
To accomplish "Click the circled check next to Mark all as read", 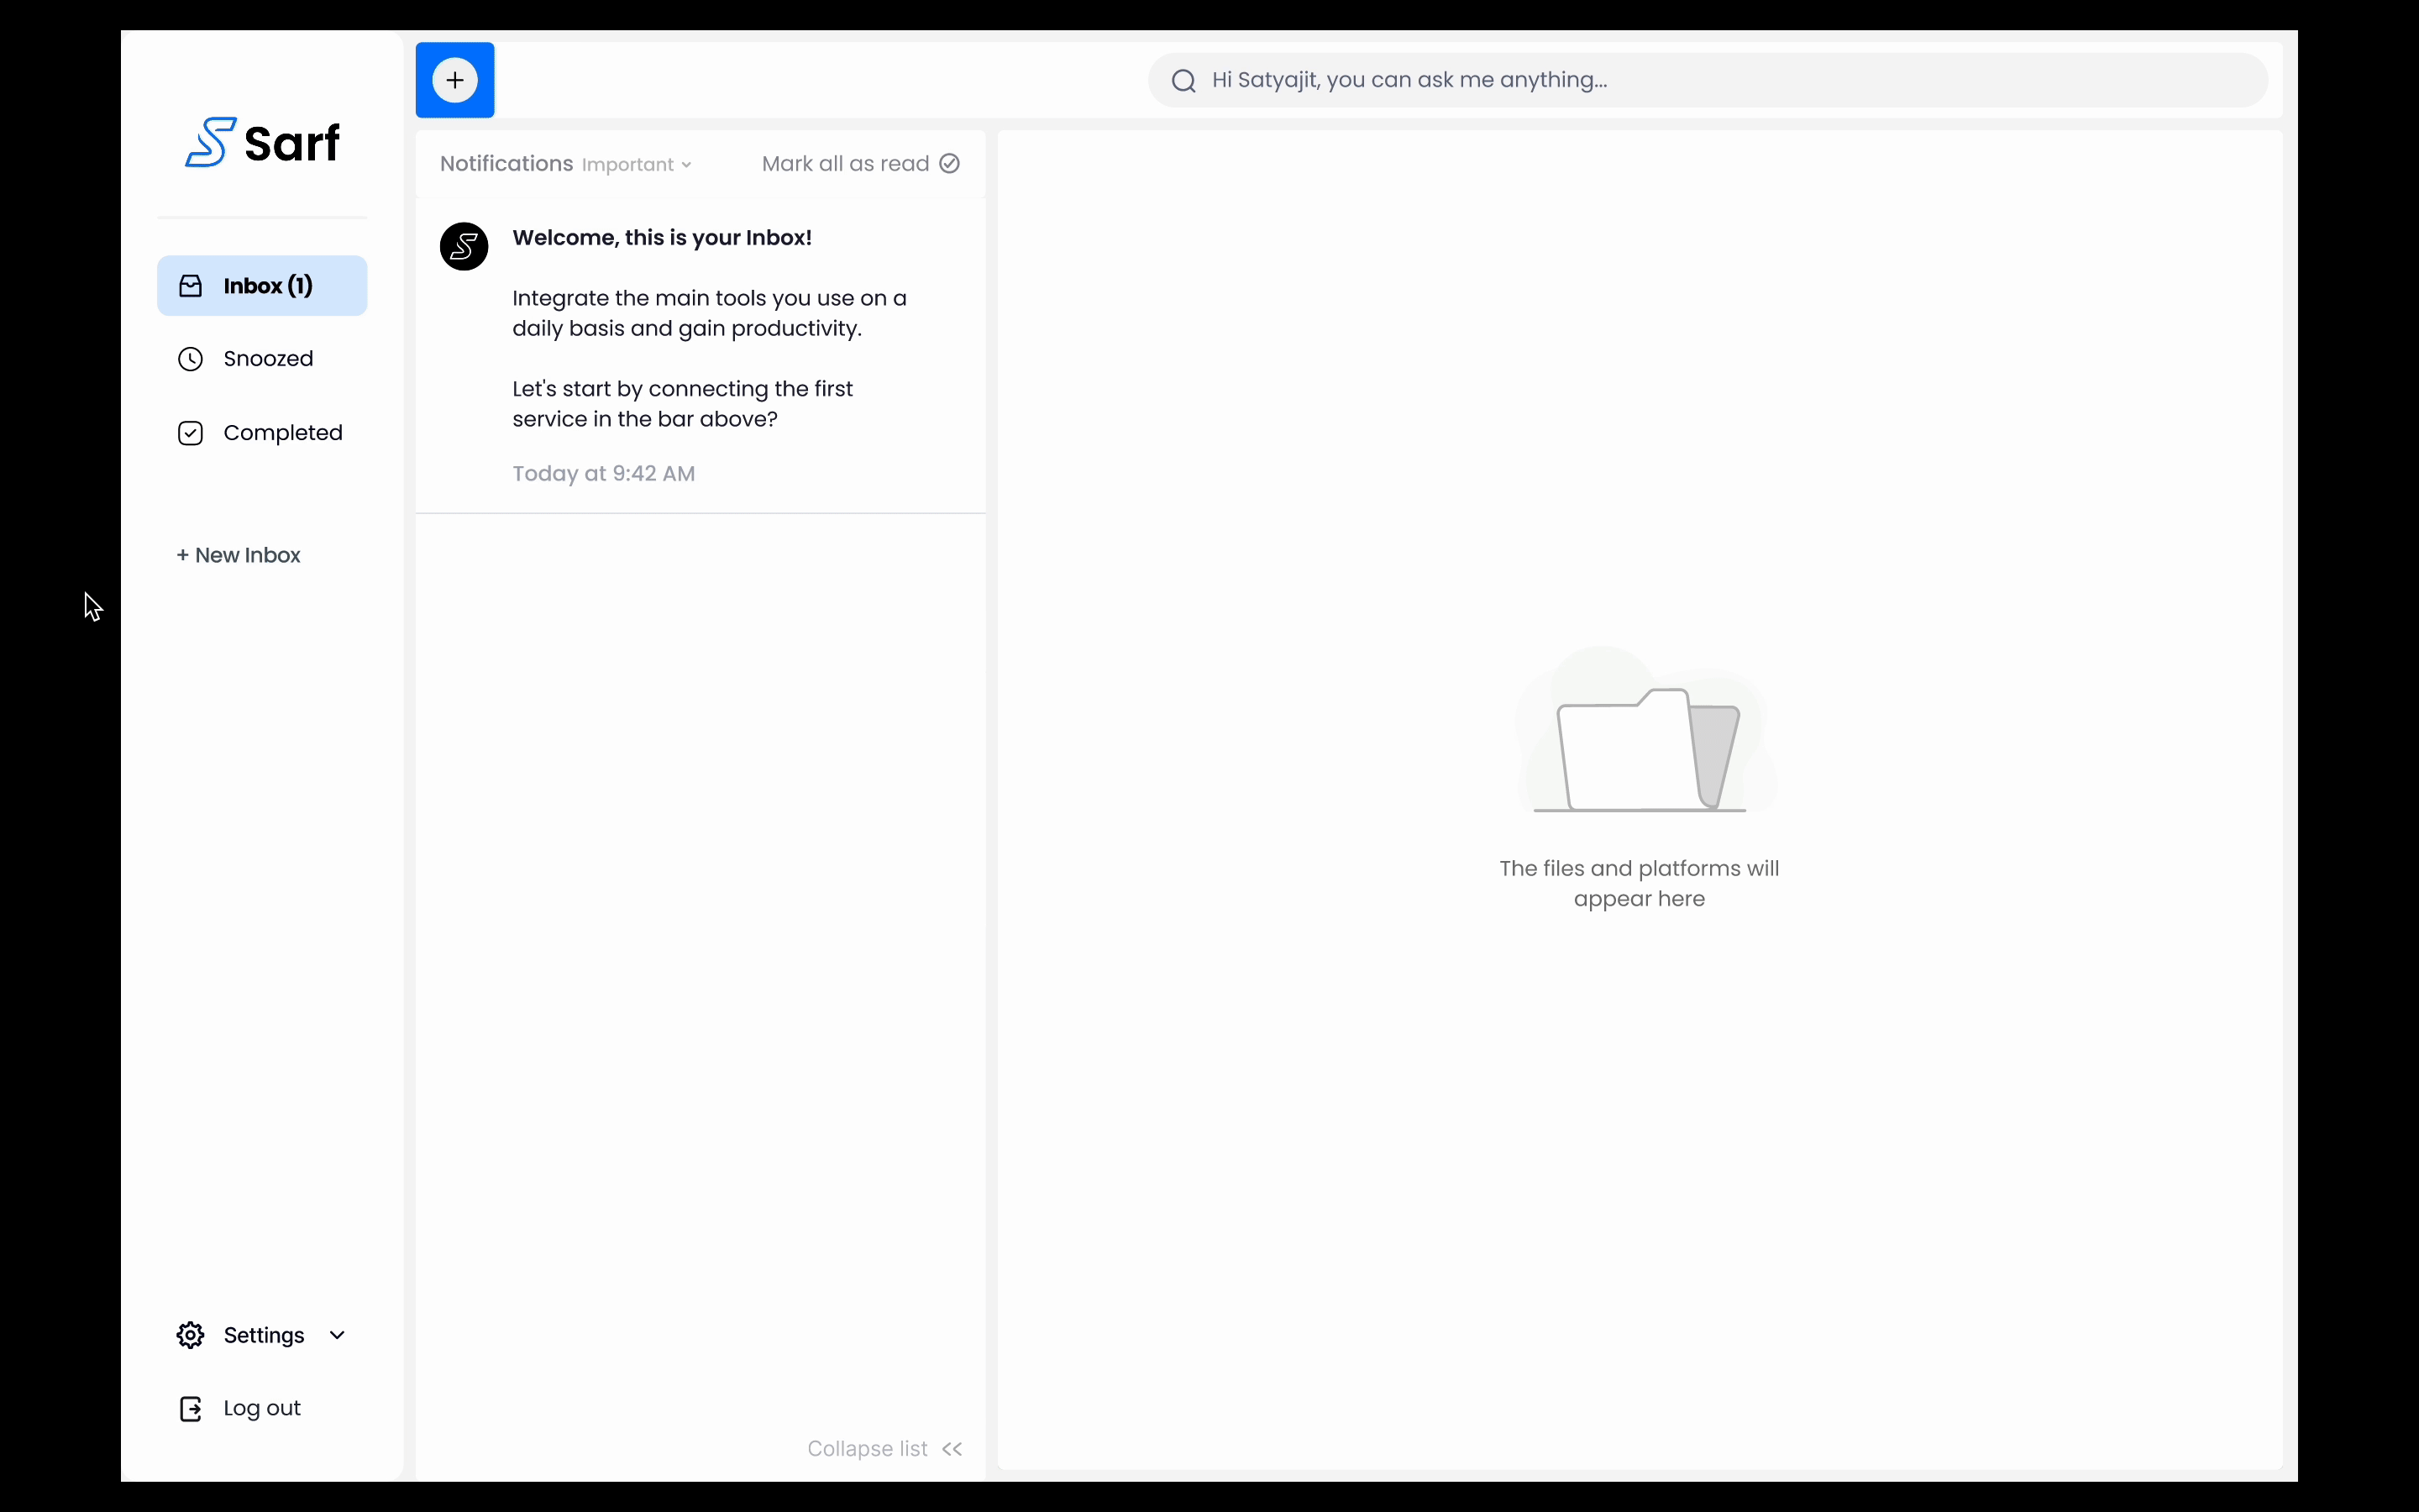I will [x=950, y=163].
